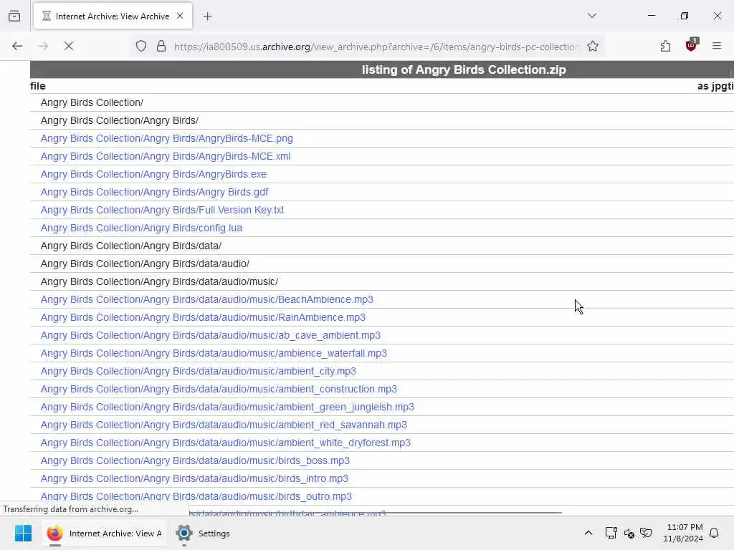Open the Firefox View icon in the tab strip
Screen dimensions: 734x550
pos(14,16)
